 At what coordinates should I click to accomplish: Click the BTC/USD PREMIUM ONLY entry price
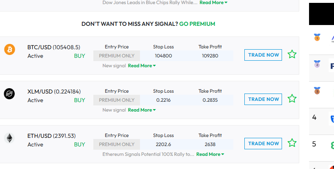(117, 56)
